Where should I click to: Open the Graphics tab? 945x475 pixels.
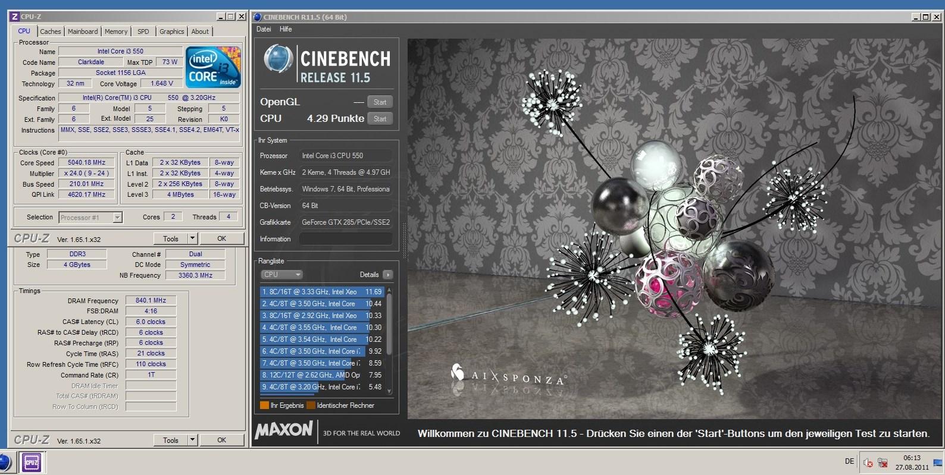[171, 32]
